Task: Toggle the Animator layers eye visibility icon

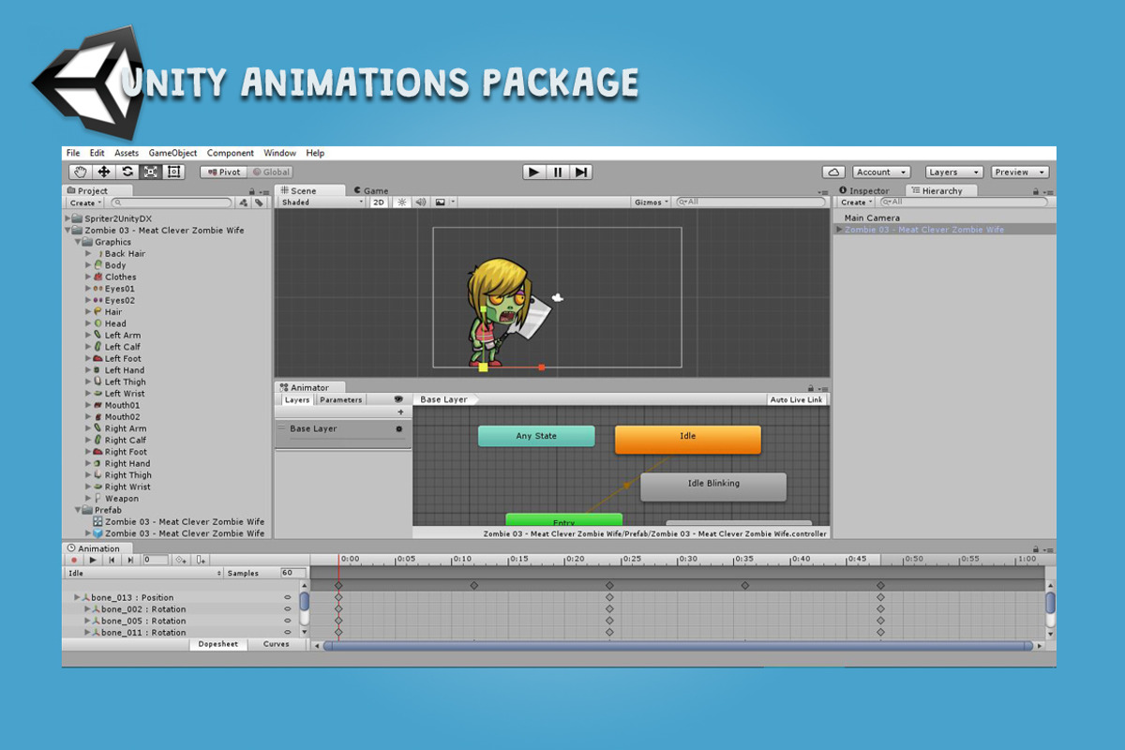Action: click(x=398, y=399)
